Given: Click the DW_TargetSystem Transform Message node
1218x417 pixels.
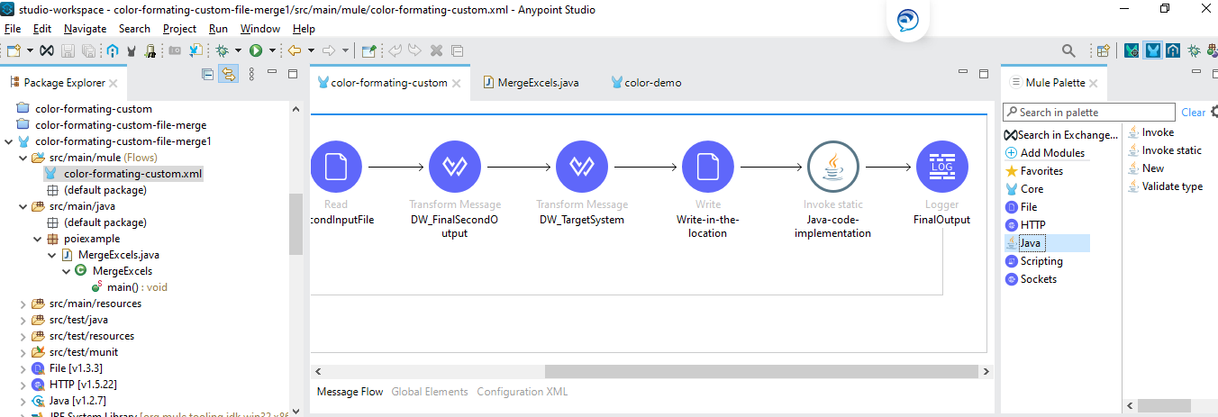Looking at the screenshot, I should 581,167.
